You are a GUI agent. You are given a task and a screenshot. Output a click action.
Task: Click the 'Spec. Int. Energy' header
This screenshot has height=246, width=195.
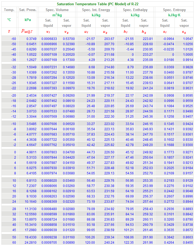pyautogui.click(x=96, y=10)
